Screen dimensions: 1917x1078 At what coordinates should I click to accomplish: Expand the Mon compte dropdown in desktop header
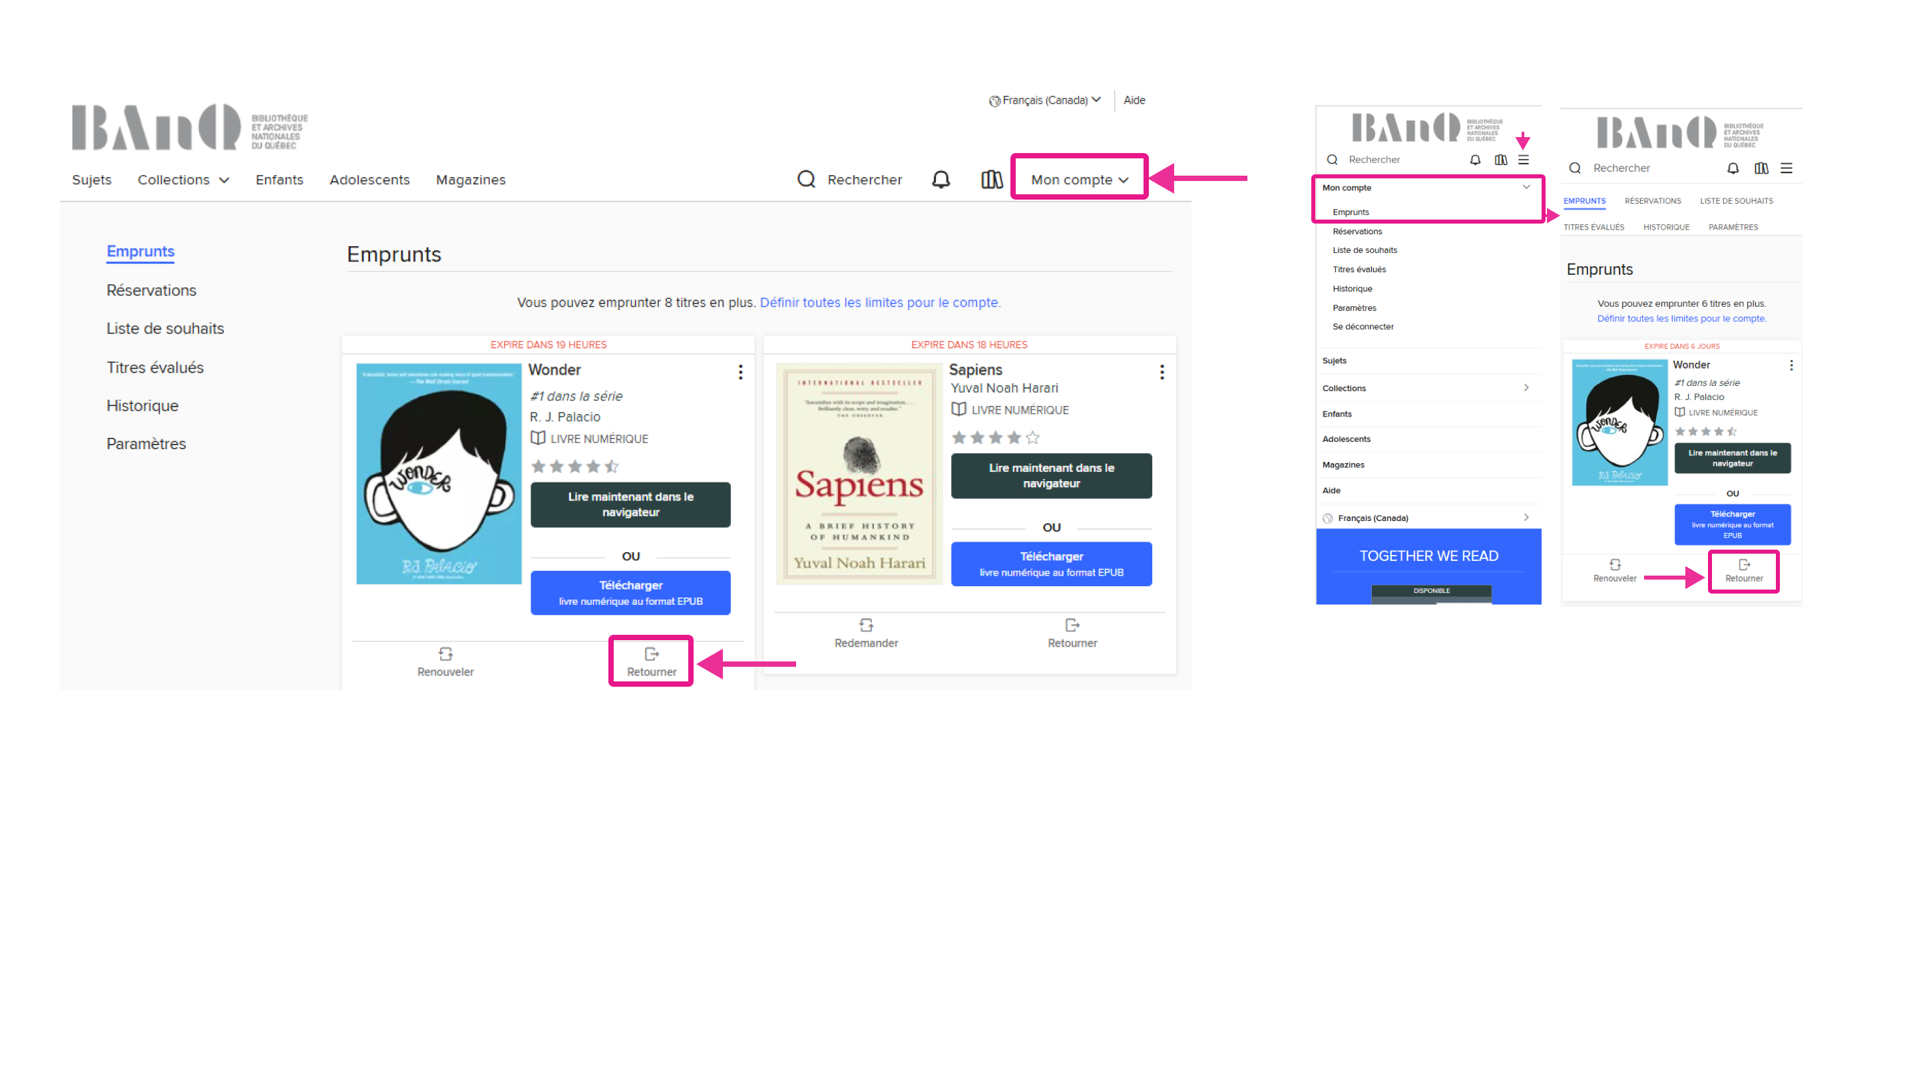pos(1079,179)
